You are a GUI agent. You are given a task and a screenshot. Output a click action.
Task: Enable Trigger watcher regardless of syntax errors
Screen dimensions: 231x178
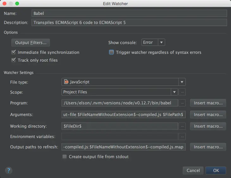[x=111, y=52]
